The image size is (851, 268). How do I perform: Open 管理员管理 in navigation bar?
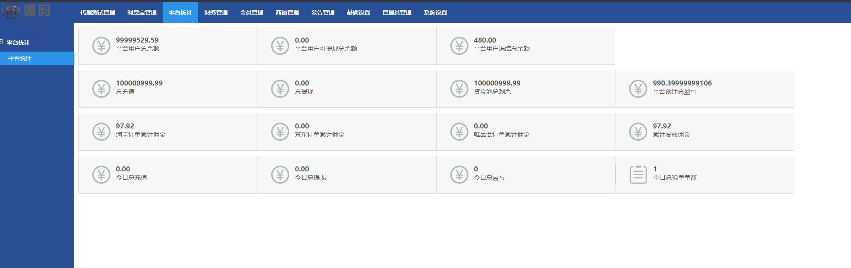(397, 12)
